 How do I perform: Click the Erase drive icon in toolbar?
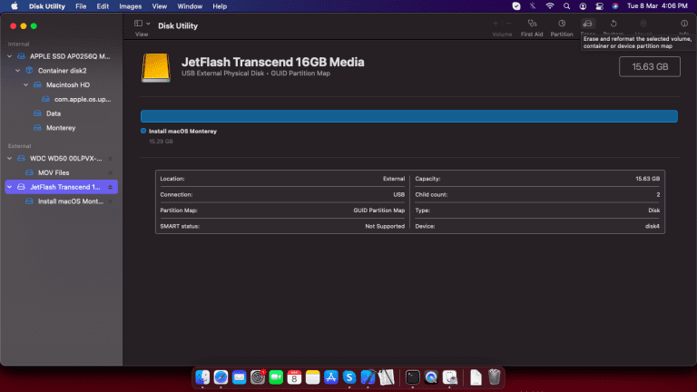coord(588,24)
